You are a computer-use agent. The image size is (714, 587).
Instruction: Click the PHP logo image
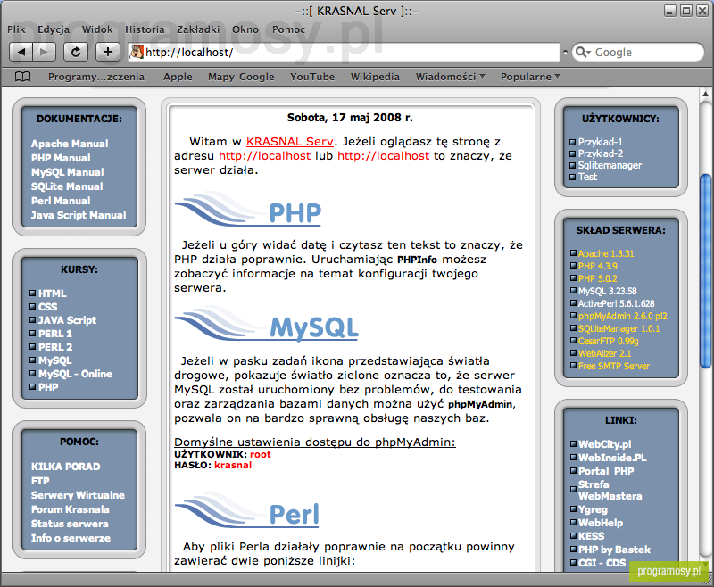click(x=248, y=211)
